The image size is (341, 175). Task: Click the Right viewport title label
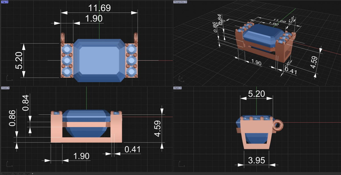176,88
